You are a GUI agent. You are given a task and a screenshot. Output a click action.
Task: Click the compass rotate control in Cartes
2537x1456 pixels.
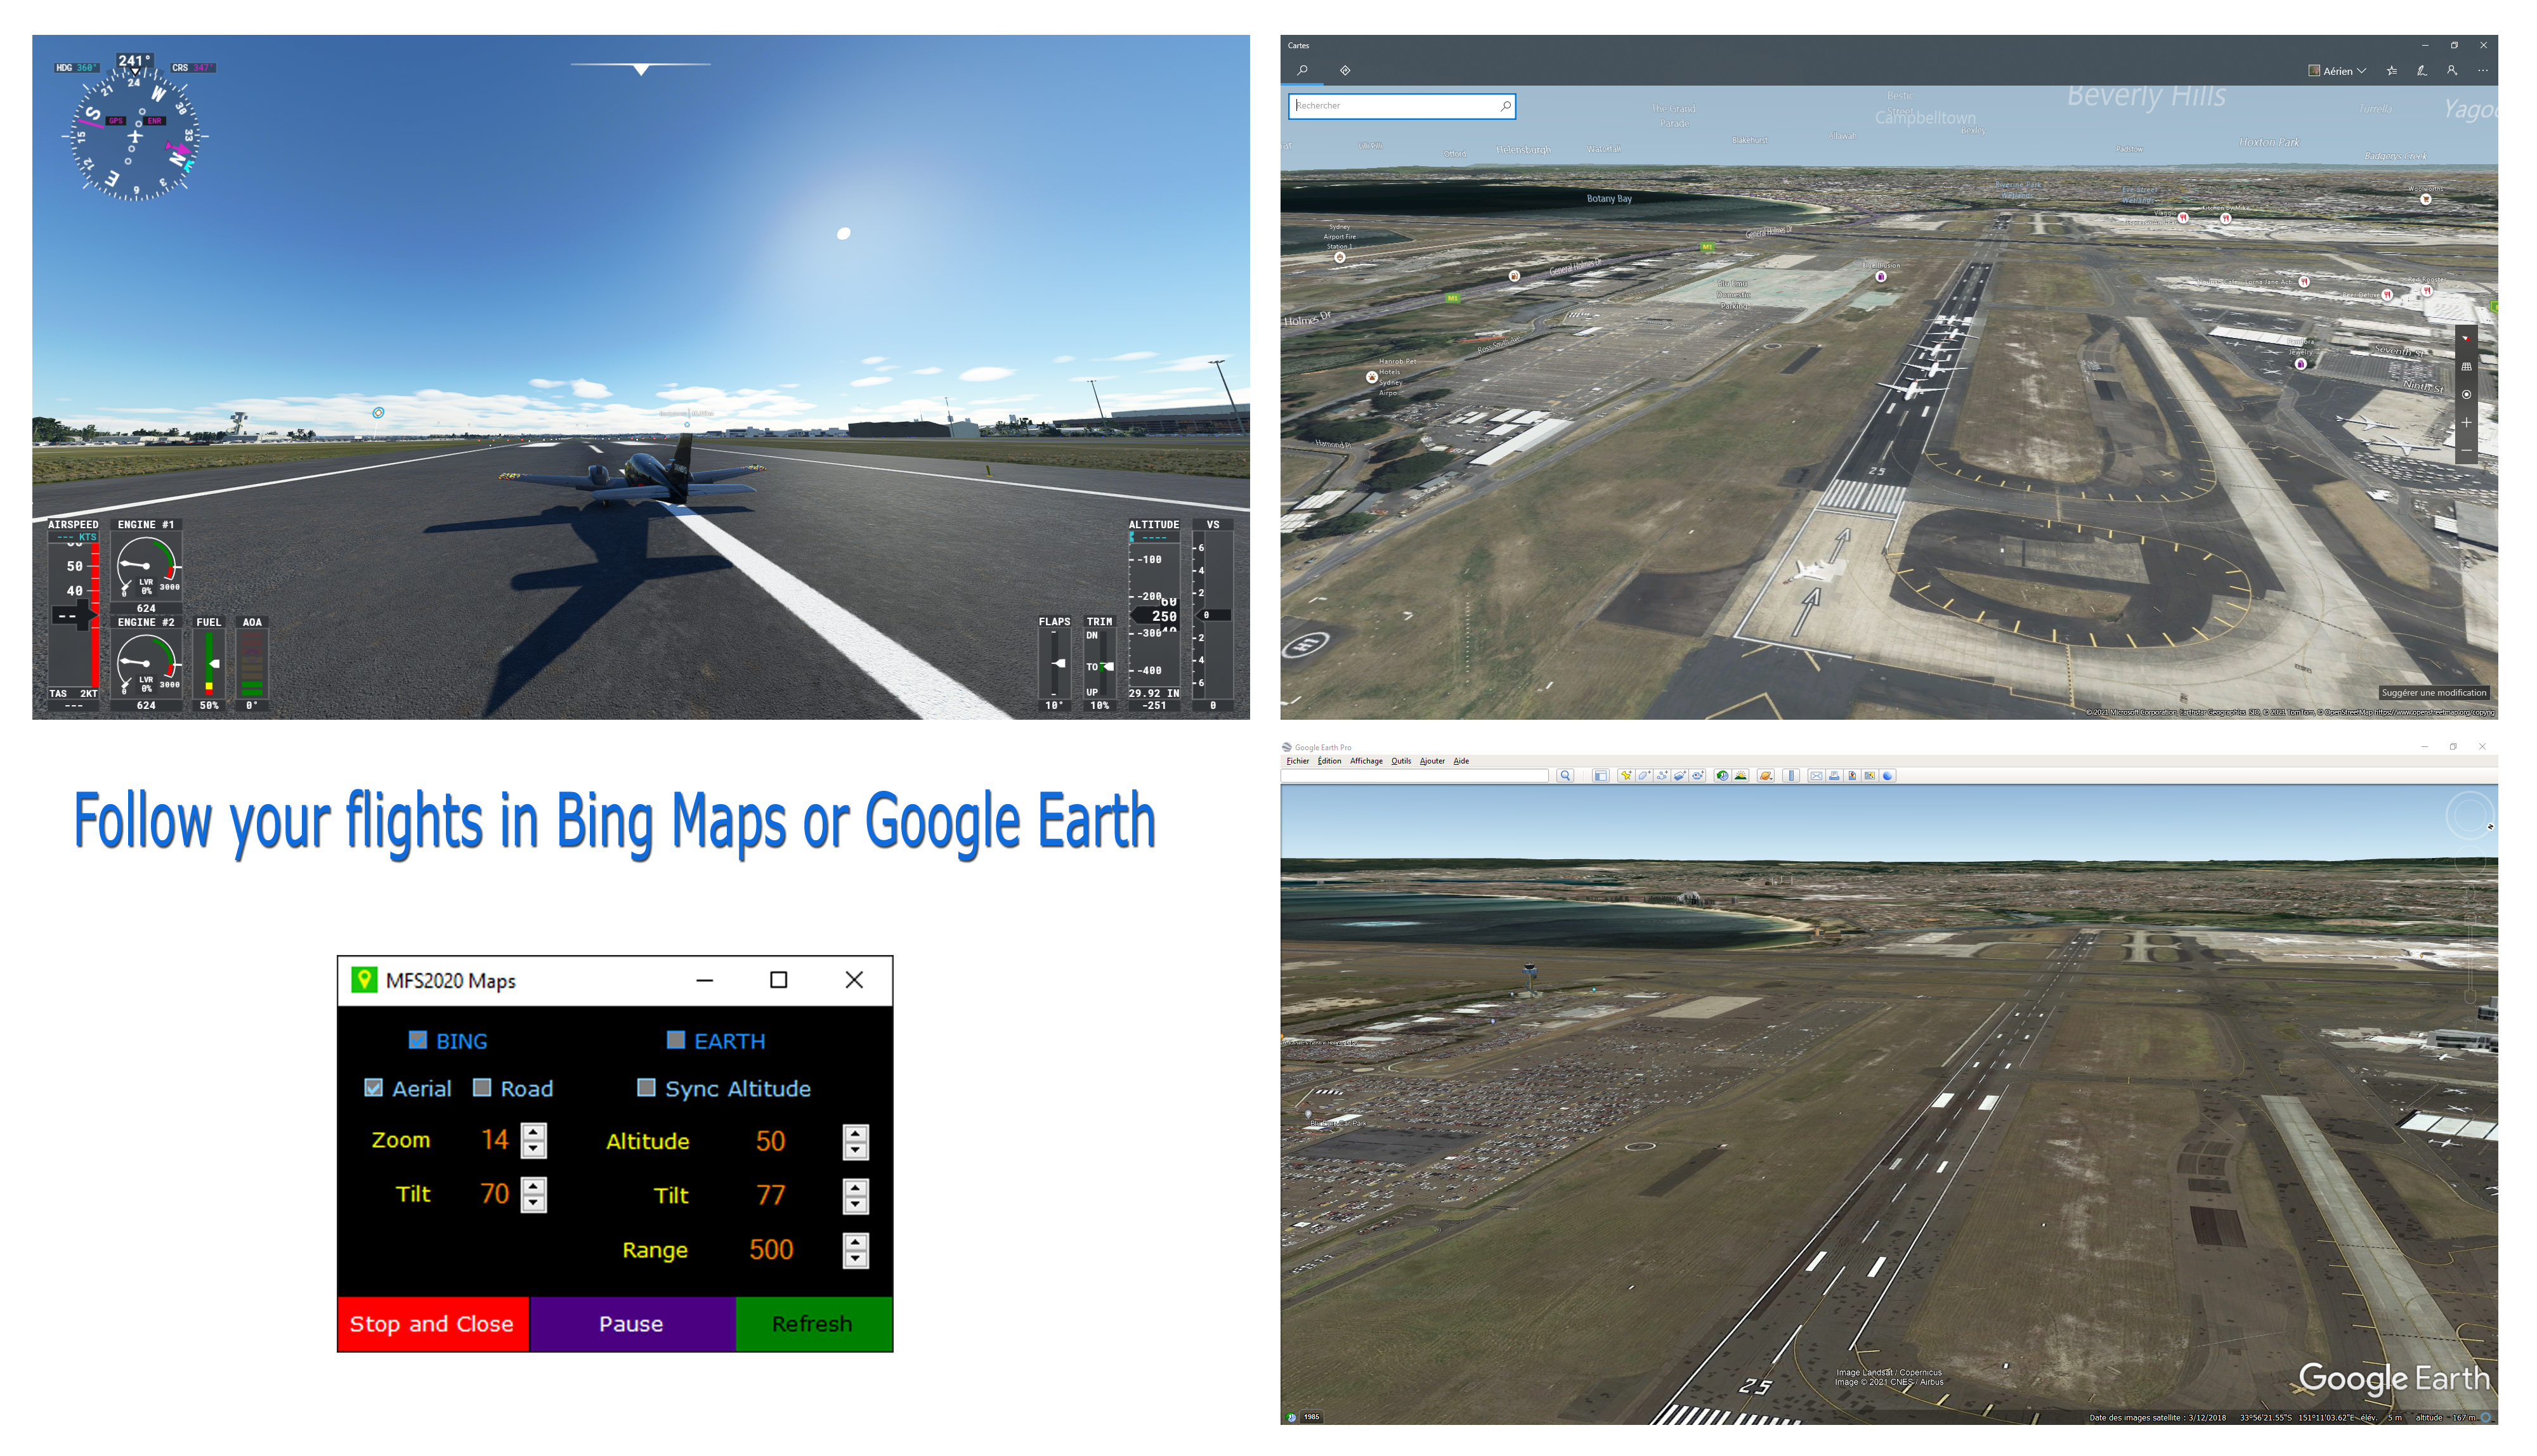click(x=2466, y=339)
